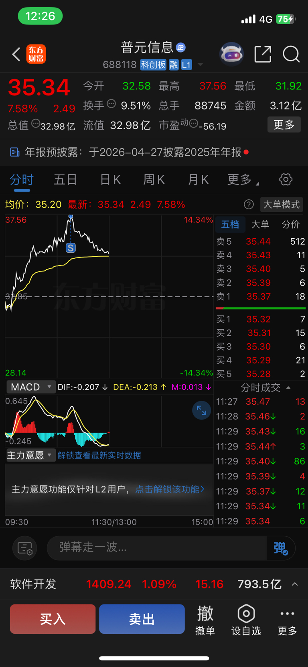Screen dimensions: 308x667
Task: Click 解锁查看最新实时数据 link
Action: pos(99,455)
